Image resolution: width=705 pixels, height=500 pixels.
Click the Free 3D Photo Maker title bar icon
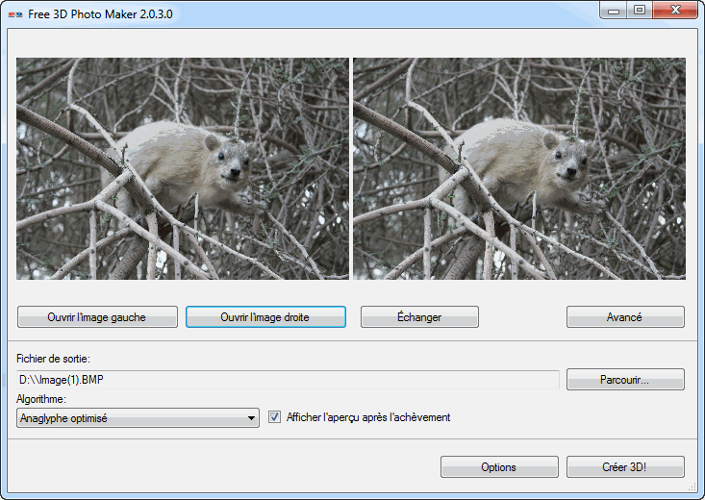15,14
